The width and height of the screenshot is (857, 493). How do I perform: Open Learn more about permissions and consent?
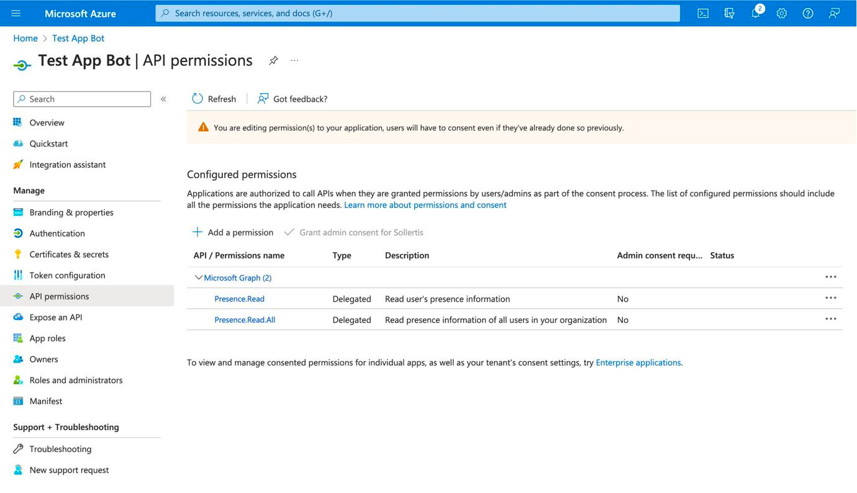[x=425, y=205]
